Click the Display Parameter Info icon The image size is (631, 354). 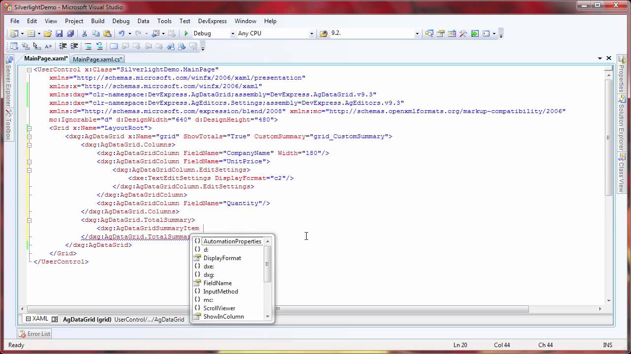pos(25,46)
